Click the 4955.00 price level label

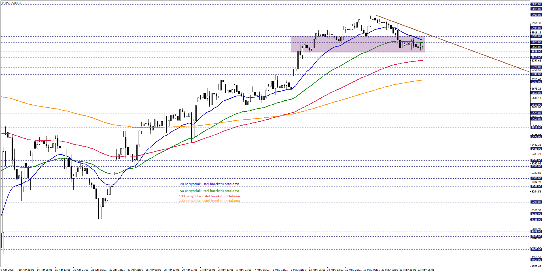coord(536,260)
